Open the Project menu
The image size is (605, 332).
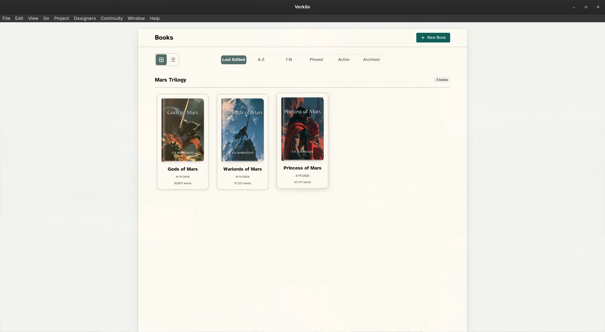coord(61,18)
